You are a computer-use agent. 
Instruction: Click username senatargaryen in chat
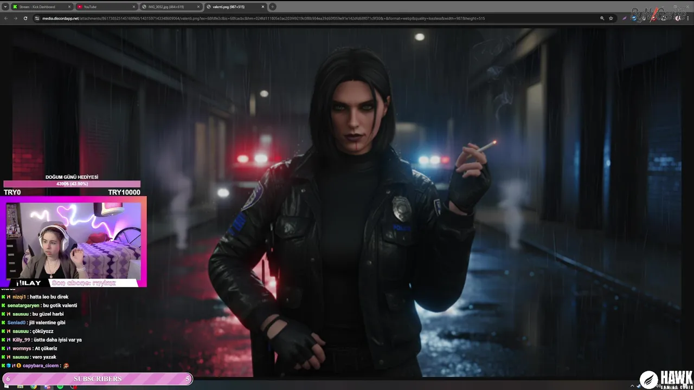point(23,305)
